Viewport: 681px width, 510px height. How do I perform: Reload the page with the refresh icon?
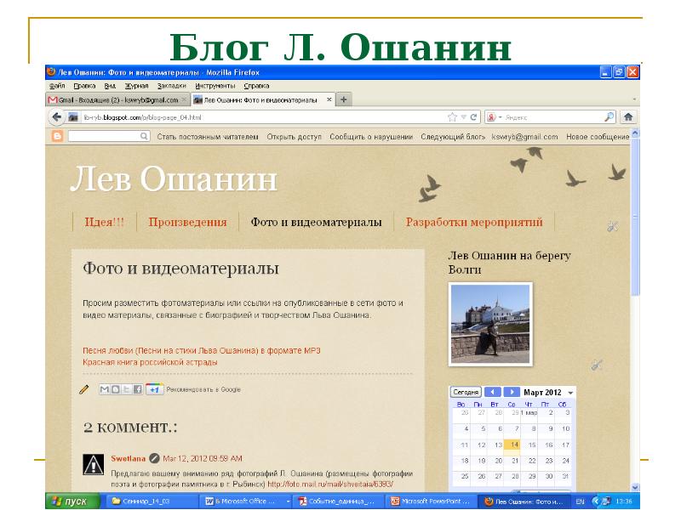click(472, 116)
